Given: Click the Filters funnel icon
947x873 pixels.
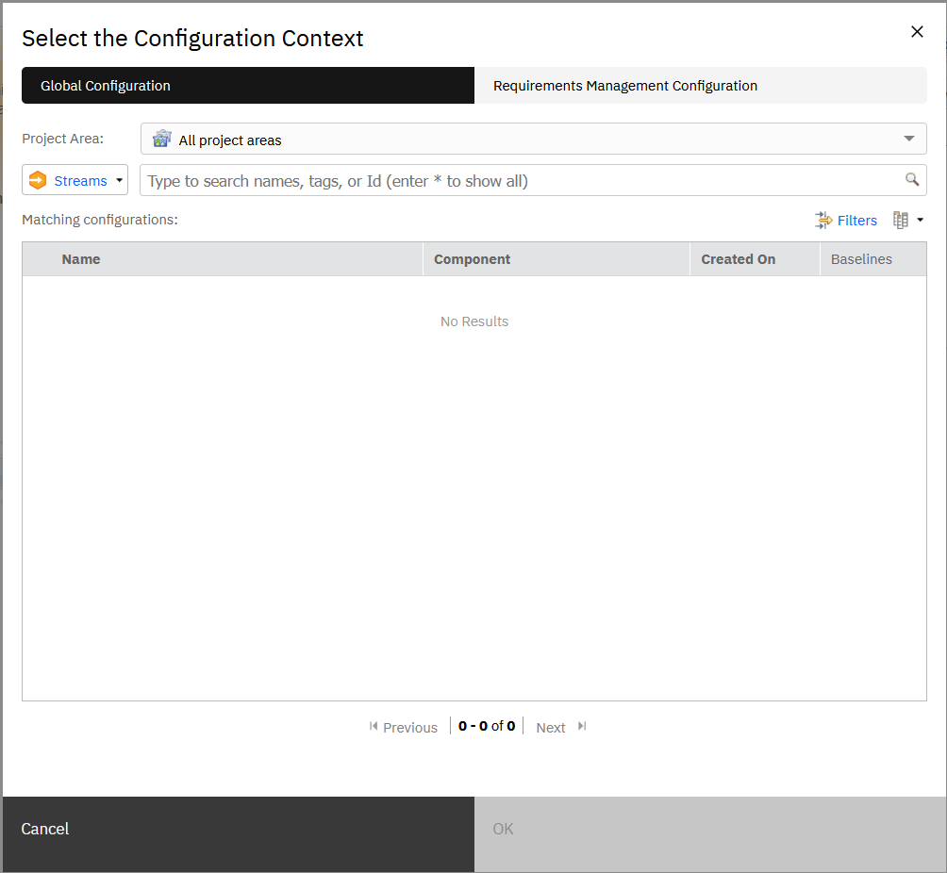Looking at the screenshot, I should point(823,220).
